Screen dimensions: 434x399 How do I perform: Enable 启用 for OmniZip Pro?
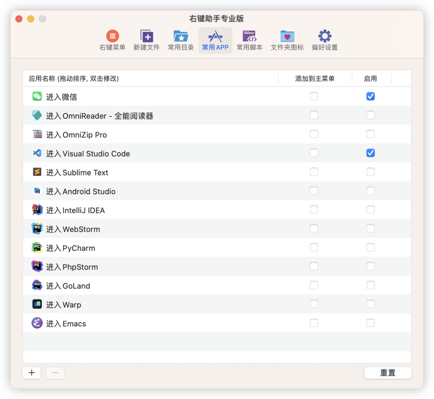click(x=370, y=134)
